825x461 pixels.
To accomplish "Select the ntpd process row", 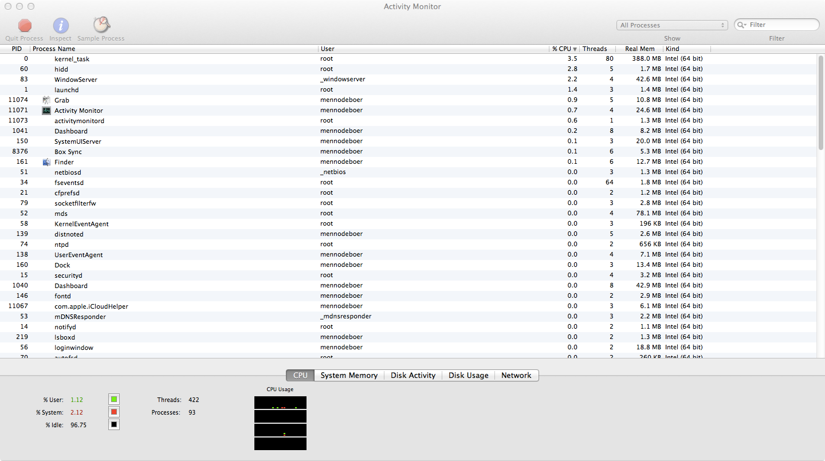I will coord(408,245).
